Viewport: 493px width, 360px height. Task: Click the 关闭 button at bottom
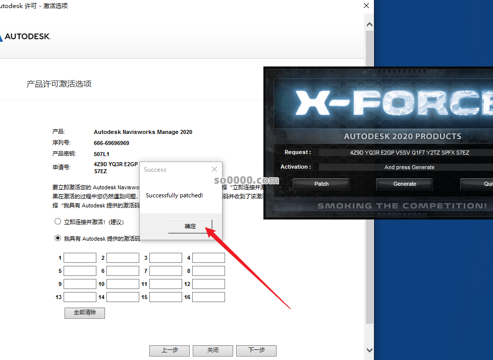(213, 350)
